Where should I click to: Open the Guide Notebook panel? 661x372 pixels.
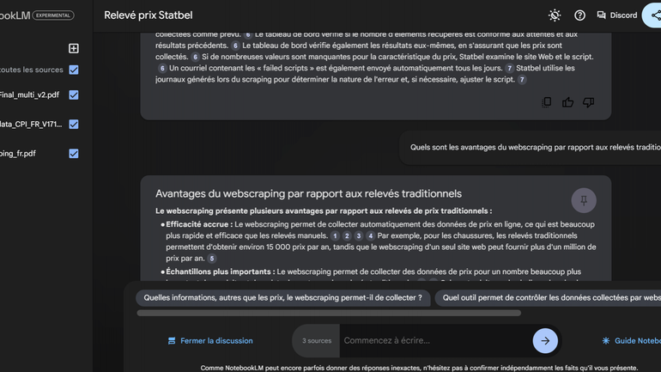click(631, 341)
